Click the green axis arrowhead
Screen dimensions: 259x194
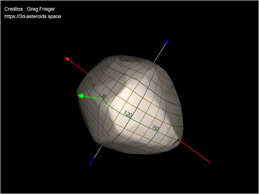(x=81, y=96)
